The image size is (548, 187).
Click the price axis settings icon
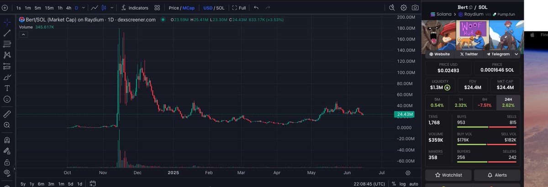tap(408, 173)
